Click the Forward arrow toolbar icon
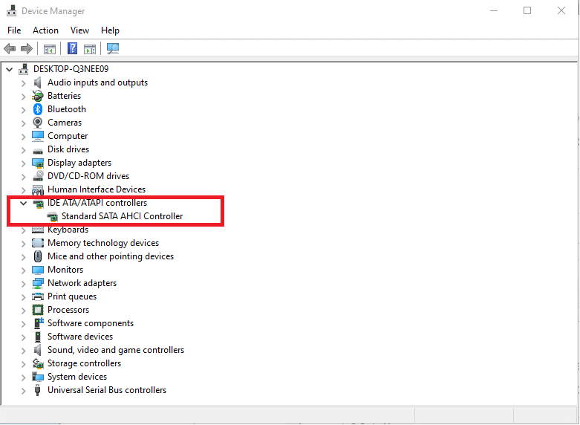This screenshot has height=425, width=580. pos(26,48)
